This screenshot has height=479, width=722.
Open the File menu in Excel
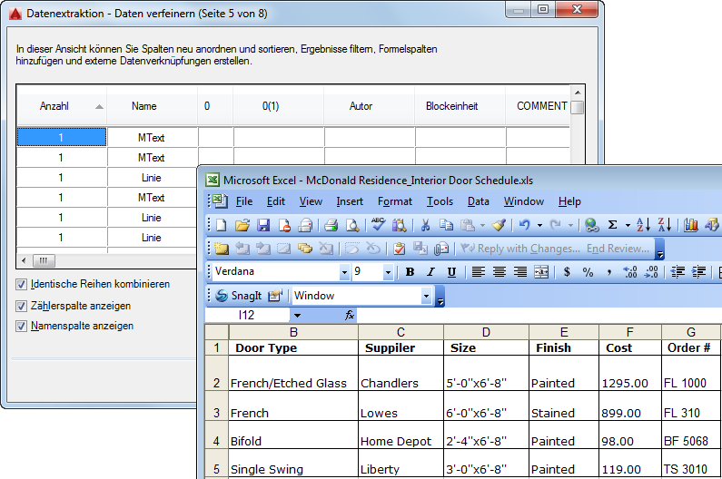click(244, 201)
